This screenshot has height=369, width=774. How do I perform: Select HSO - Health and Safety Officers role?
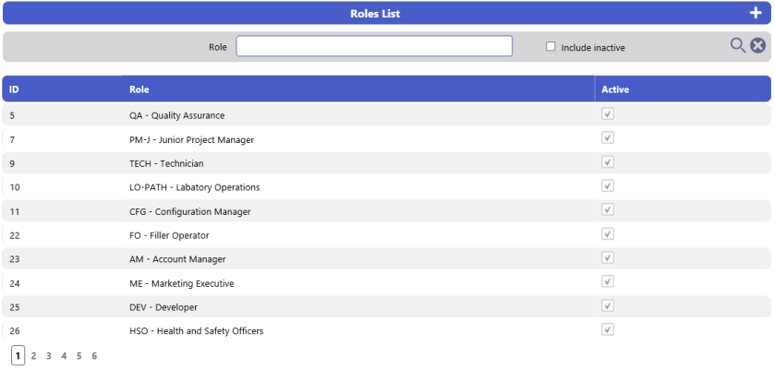tap(197, 331)
